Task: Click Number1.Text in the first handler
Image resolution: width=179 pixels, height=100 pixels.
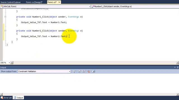Action: click(58, 22)
